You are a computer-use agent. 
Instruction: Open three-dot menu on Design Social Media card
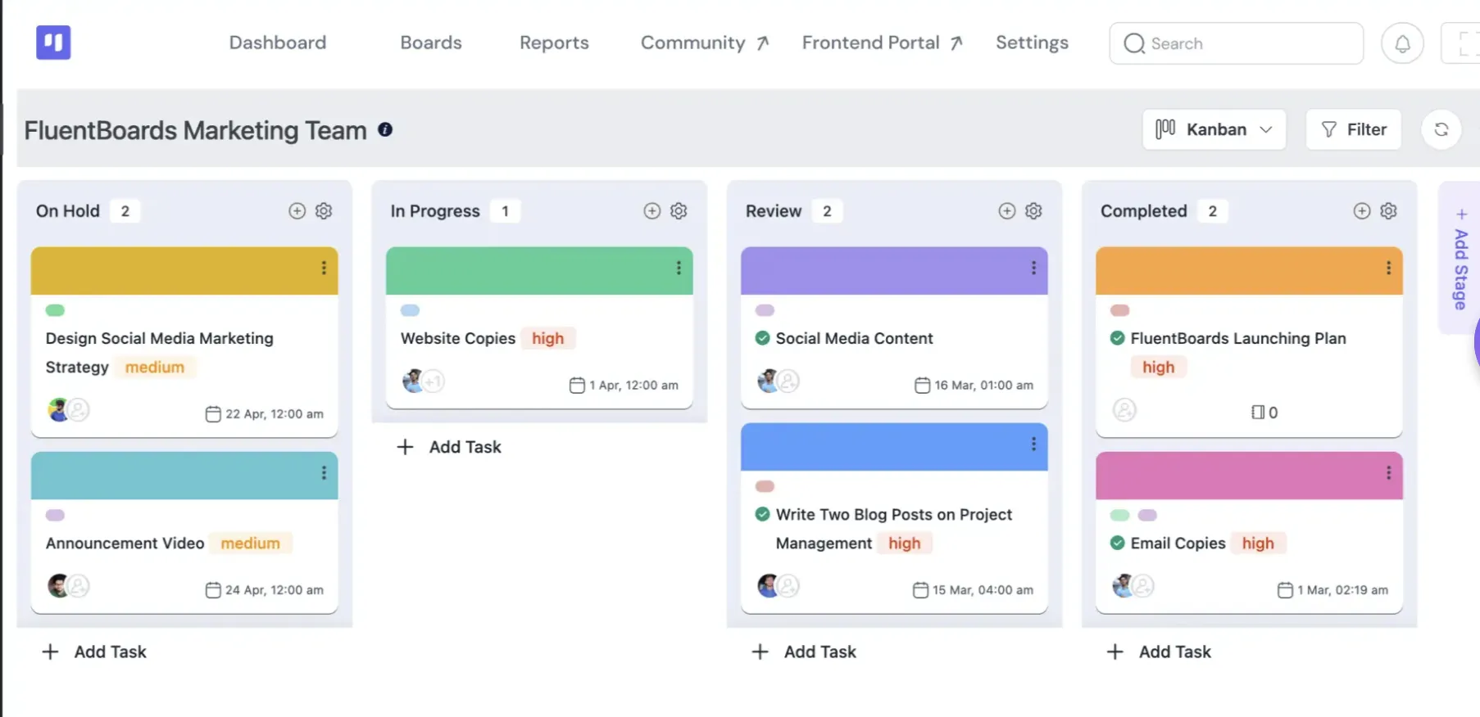[324, 268]
